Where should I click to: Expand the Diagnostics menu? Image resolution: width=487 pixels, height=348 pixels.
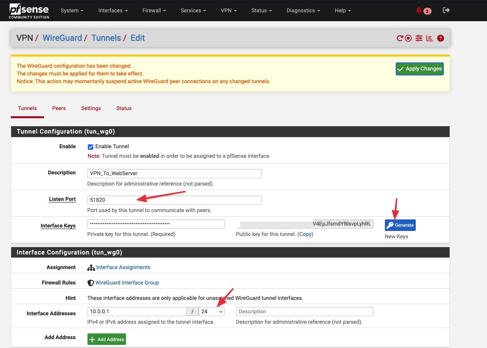pos(303,10)
